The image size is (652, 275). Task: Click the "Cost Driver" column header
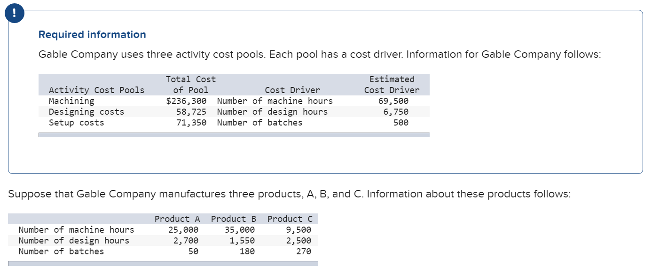[292, 90]
